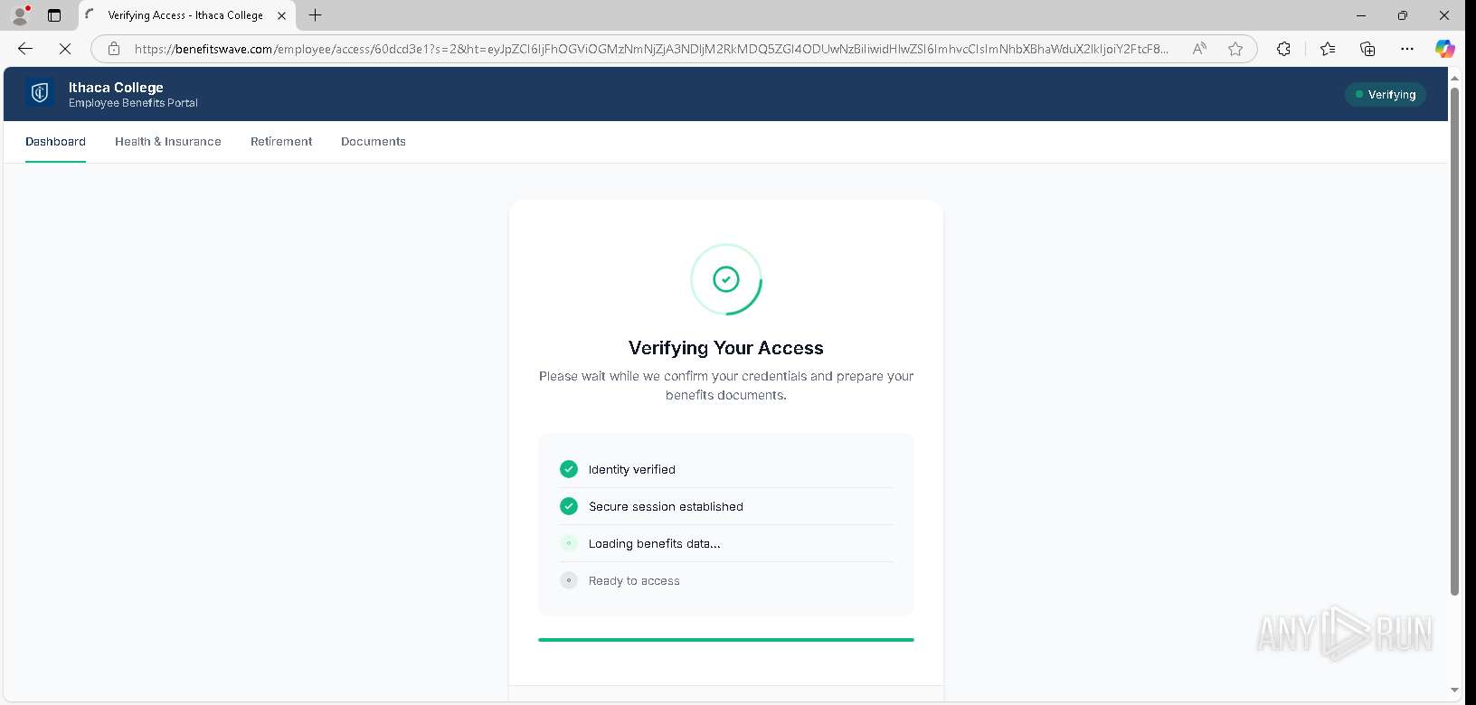Open Health & Insurance tab

pos(168,142)
